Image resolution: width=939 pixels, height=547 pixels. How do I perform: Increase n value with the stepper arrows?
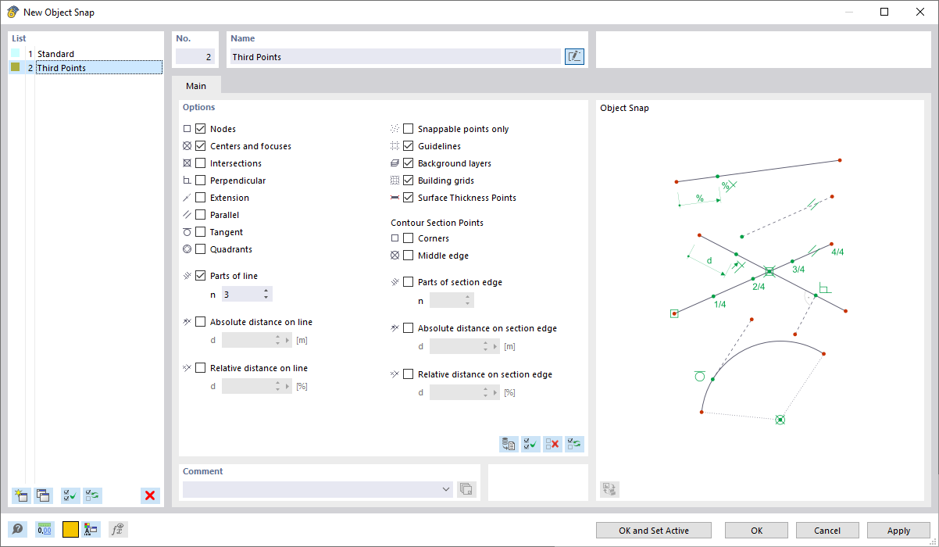264,291
